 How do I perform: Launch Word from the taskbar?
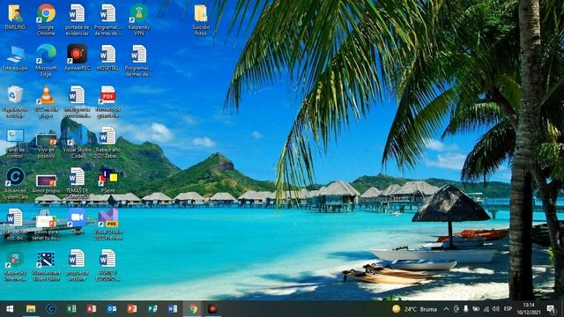[x=173, y=309]
